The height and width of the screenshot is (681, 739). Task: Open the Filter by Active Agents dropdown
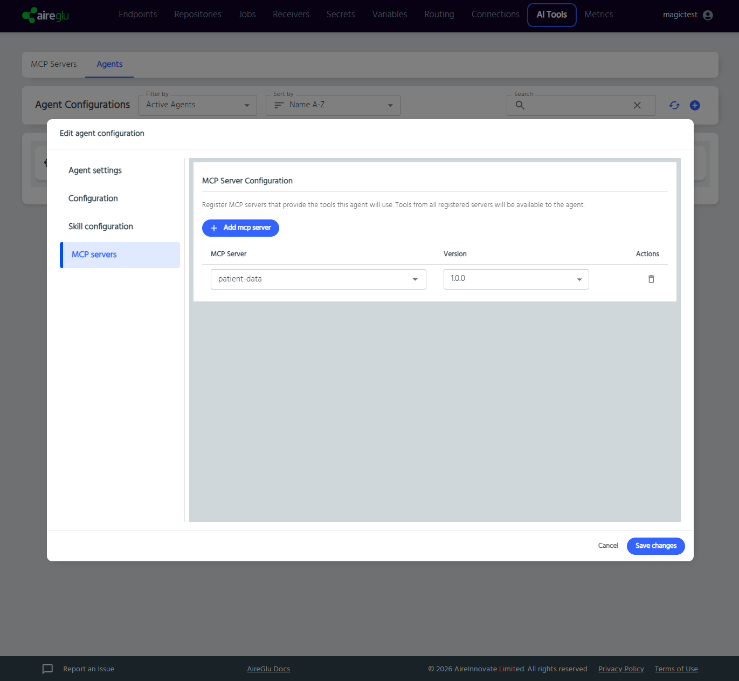tap(198, 105)
